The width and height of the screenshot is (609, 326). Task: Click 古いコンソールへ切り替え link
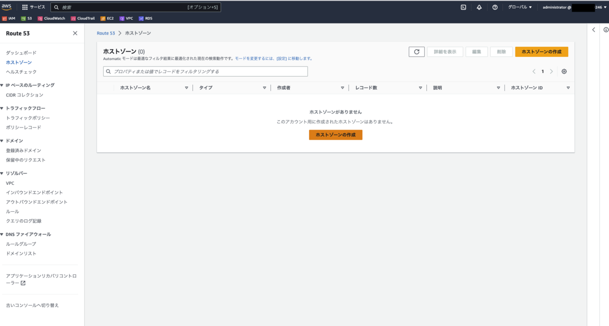(x=32, y=305)
